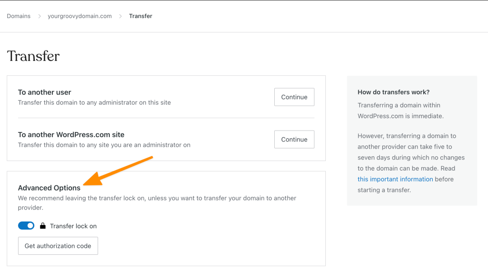Click the 'To another user' heading
The image size is (488, 272).
point(44,92)
